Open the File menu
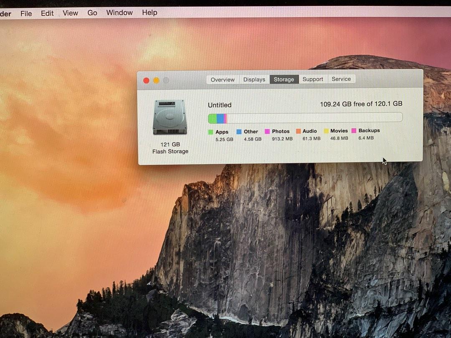 point(26,13)
